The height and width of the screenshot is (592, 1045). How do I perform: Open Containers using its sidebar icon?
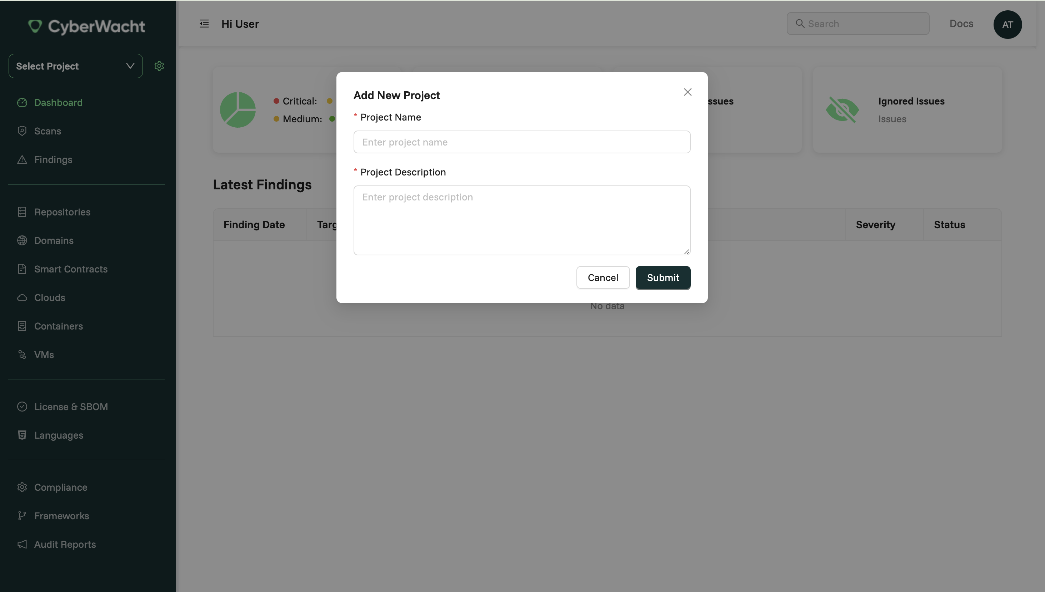[22, 326]
